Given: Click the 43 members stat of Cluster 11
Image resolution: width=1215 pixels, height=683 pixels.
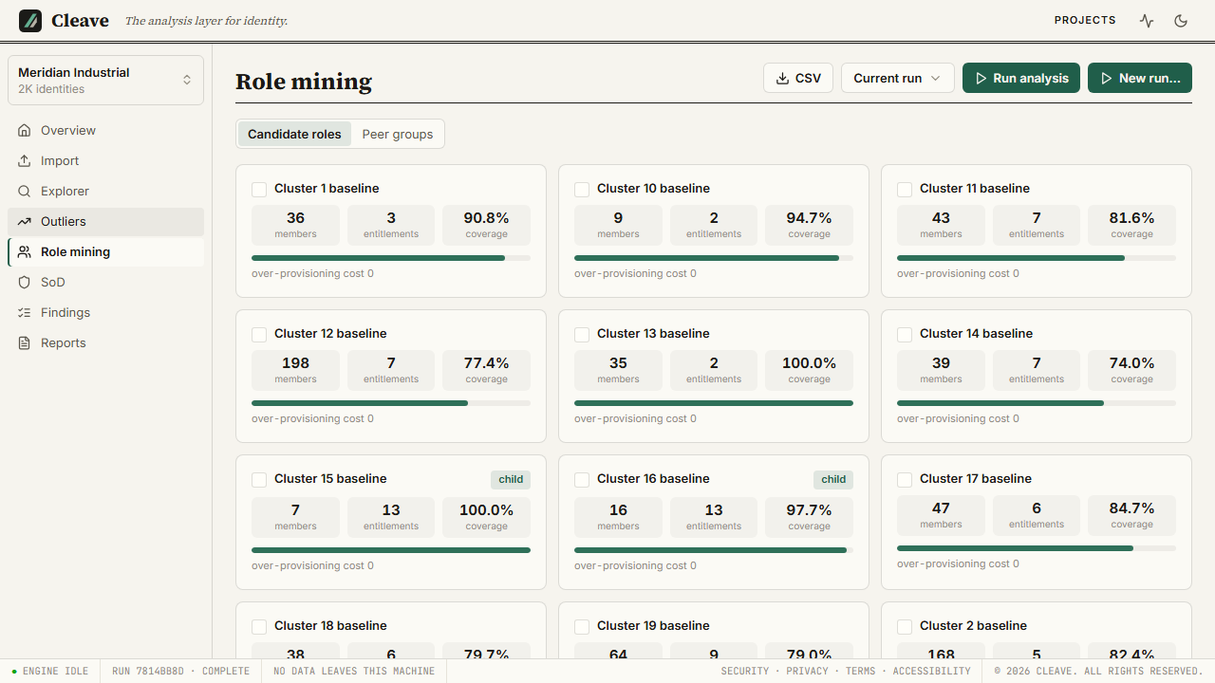Looking at the screenshot, I should coord(941,225).
